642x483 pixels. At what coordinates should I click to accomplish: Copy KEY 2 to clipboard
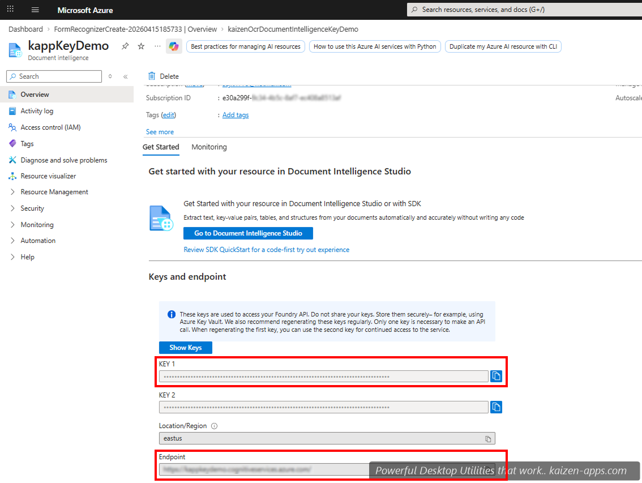(x=496, y=407)
